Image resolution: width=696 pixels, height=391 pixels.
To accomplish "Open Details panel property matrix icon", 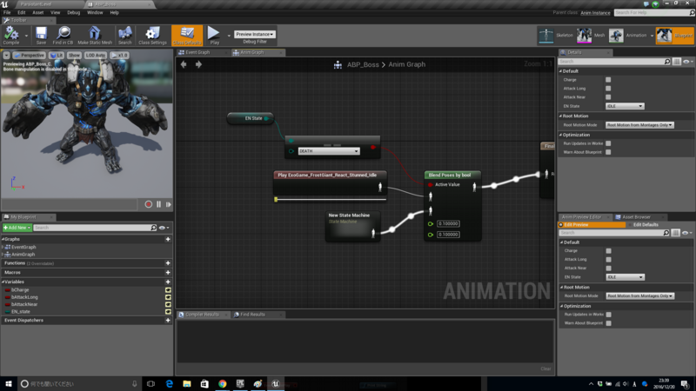I will coord(677,62).
